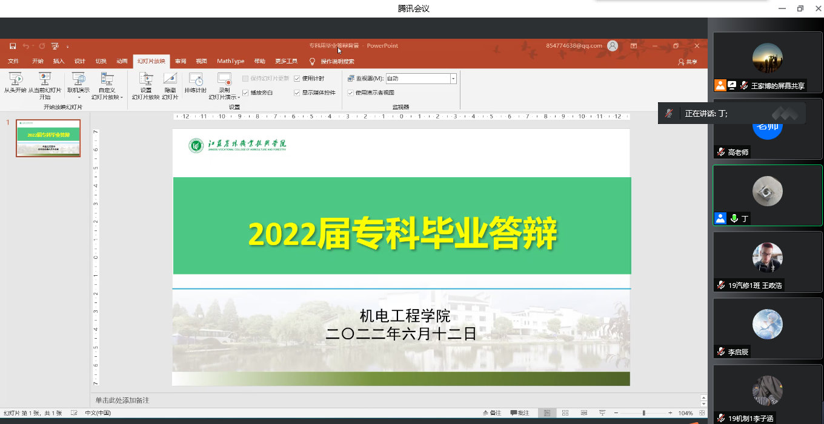Expand the 监视器 monitor dropdown
Viewport: 824px width, 424px height.
pyautogui.click(x=453, y=79)
